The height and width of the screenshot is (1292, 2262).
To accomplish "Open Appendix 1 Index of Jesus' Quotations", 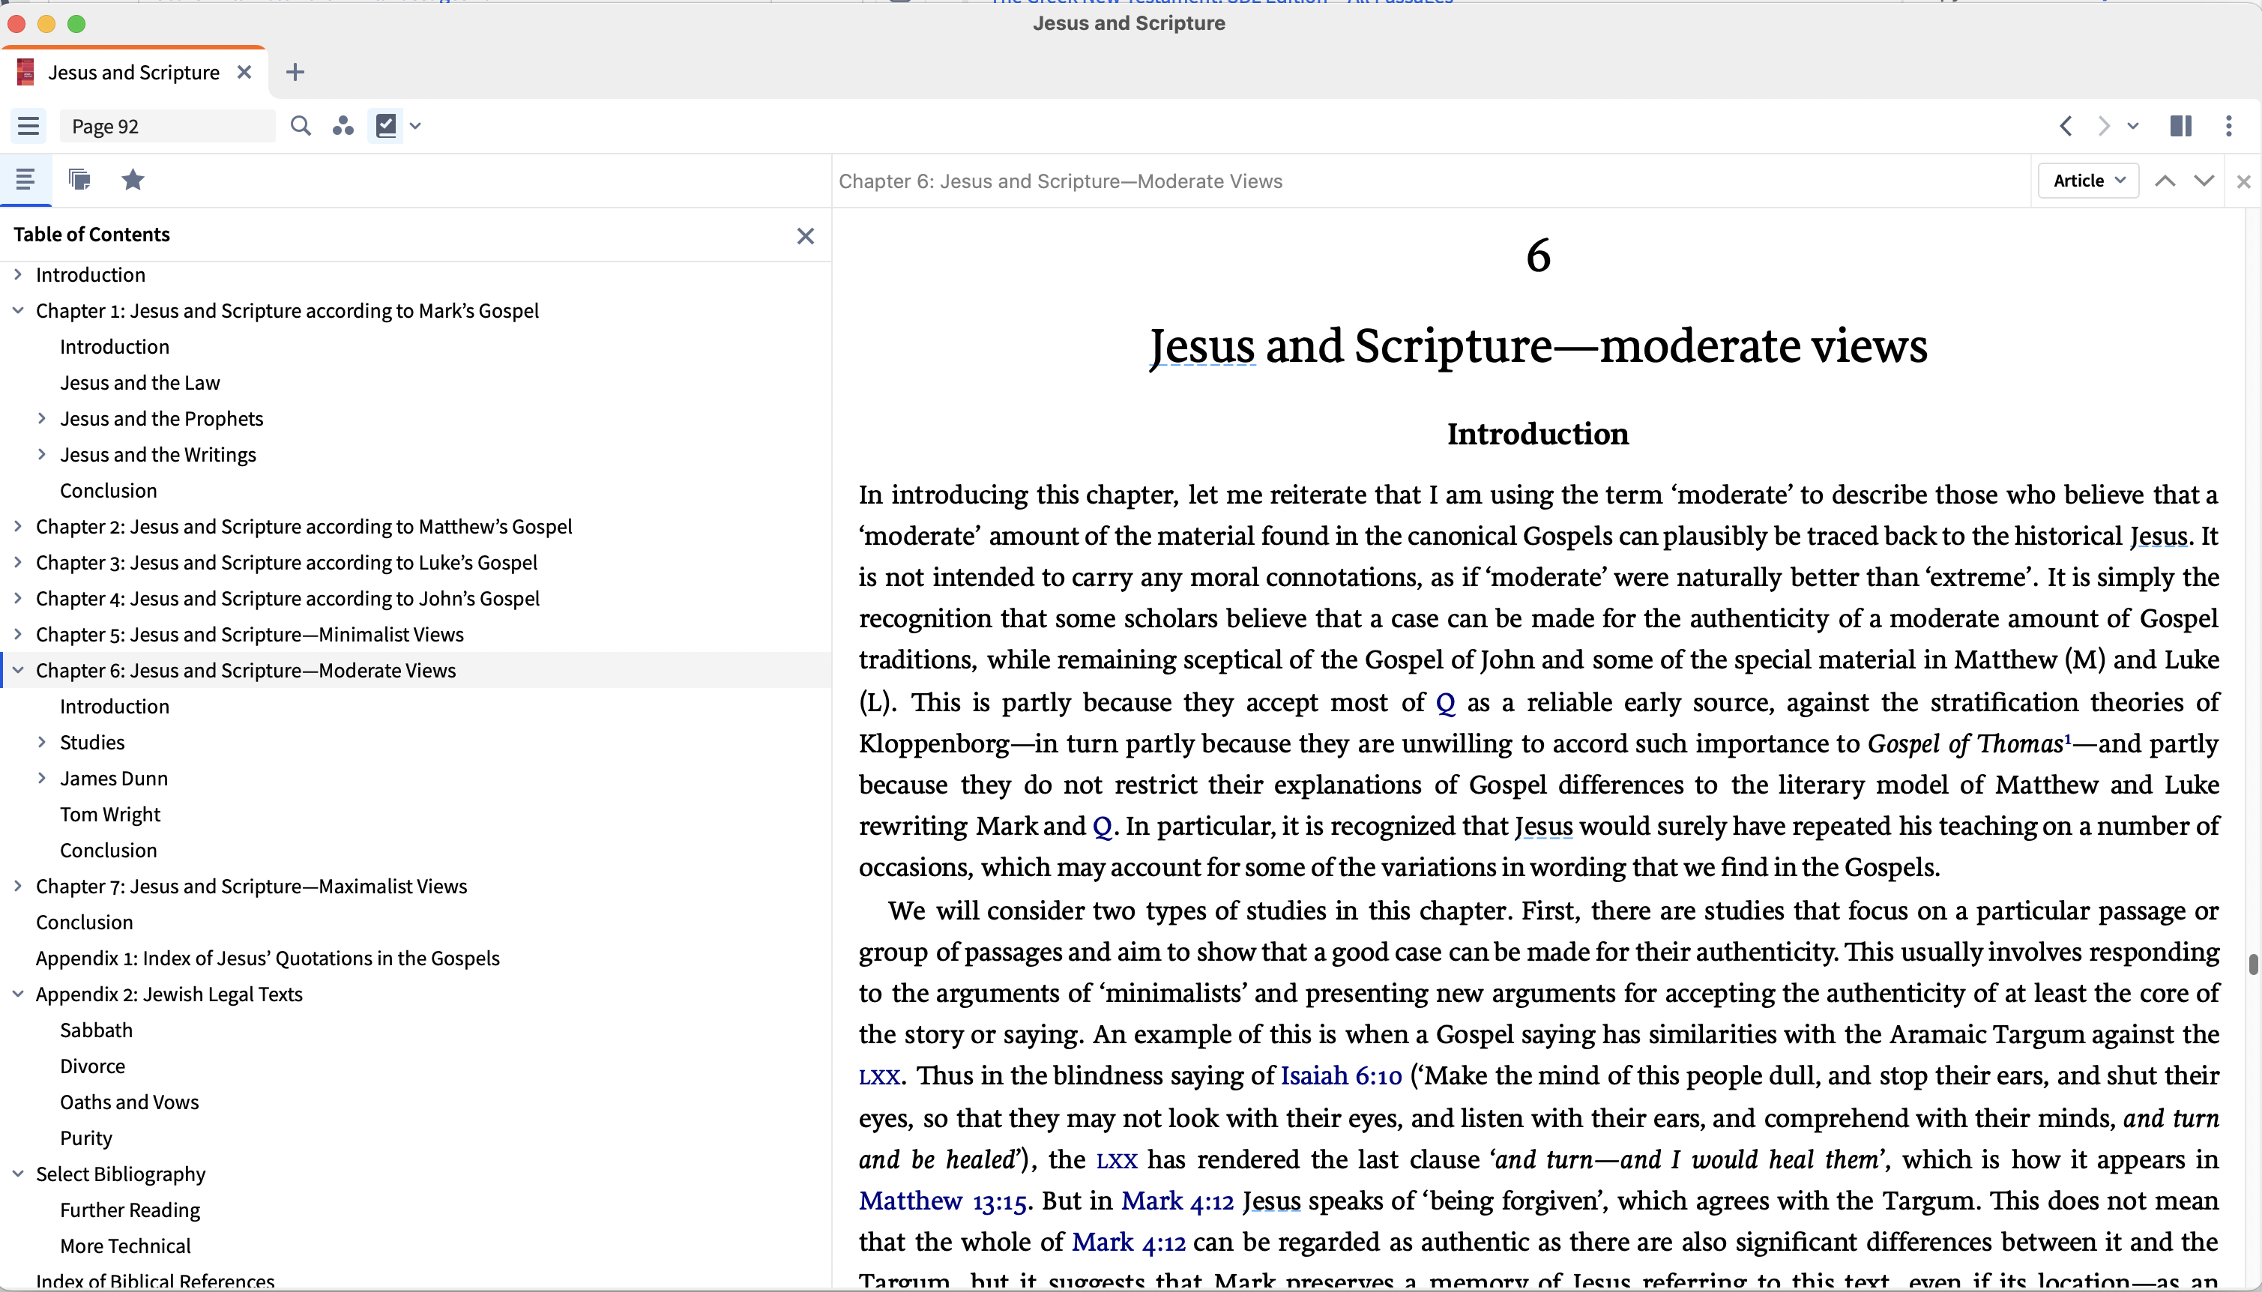I will 267,959.
